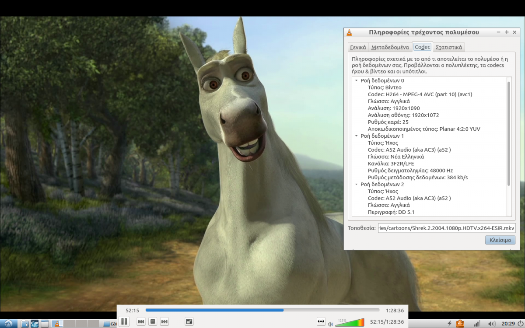
Task: Select the 'Codec' tab
Action: click(422, 47)
